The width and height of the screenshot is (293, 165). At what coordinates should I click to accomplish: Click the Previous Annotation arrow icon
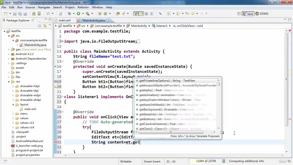pos(177,14)
